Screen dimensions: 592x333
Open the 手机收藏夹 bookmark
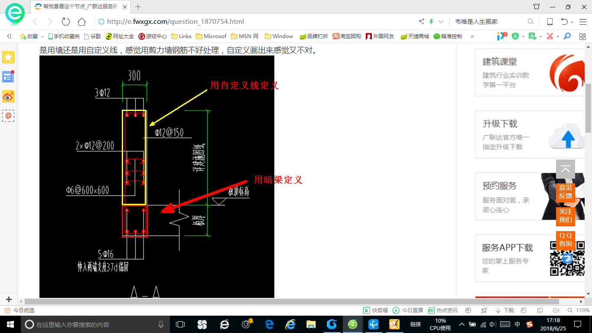pyautogui.click(x=64, y=36)
